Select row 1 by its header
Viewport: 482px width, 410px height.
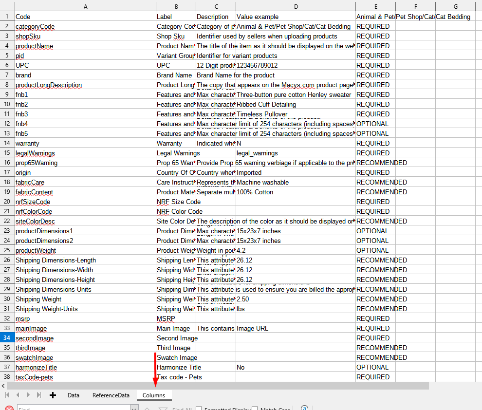(7, 16)
